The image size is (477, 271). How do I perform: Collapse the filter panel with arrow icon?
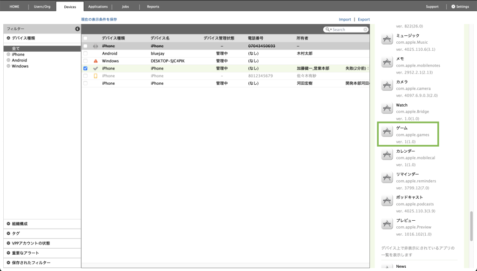coord(77,29)
